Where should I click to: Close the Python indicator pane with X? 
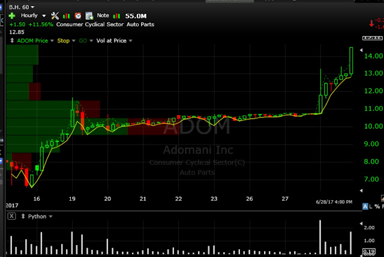(11, 216)
